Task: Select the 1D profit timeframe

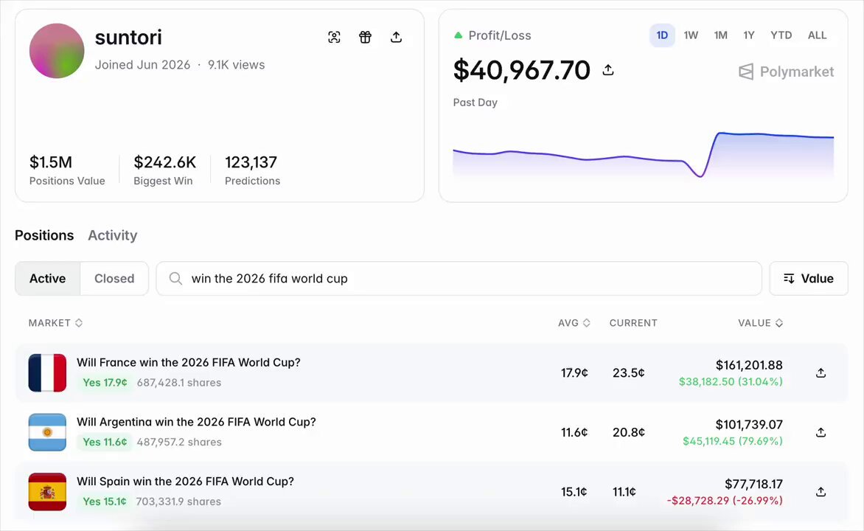Action: (x=662, y=35)
